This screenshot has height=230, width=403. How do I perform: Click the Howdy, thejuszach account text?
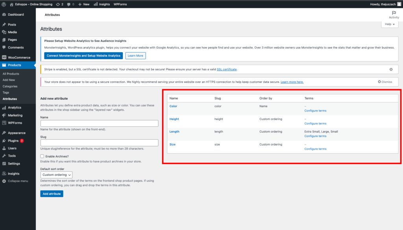click(x=383, y=4)
